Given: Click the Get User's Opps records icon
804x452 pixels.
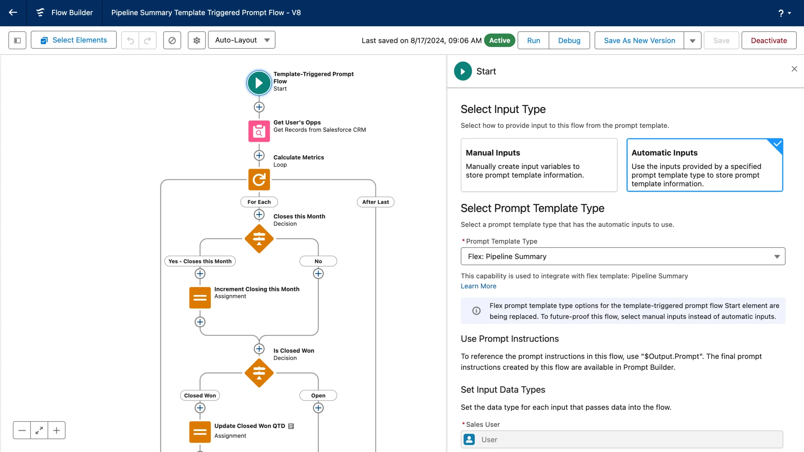Looking at the screenshot, I should (259, 131).
